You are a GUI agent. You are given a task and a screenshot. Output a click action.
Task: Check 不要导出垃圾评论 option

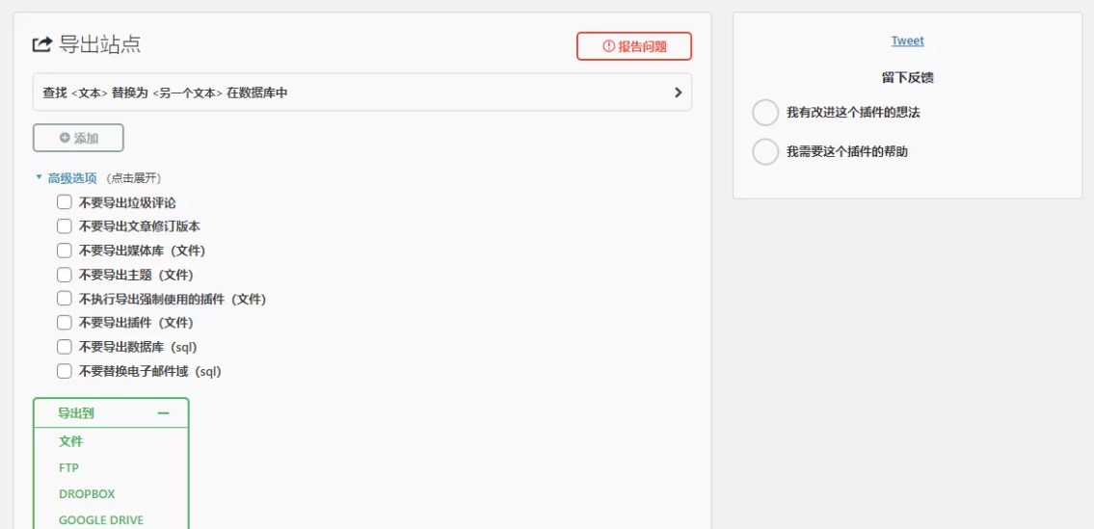click(65, 202)
